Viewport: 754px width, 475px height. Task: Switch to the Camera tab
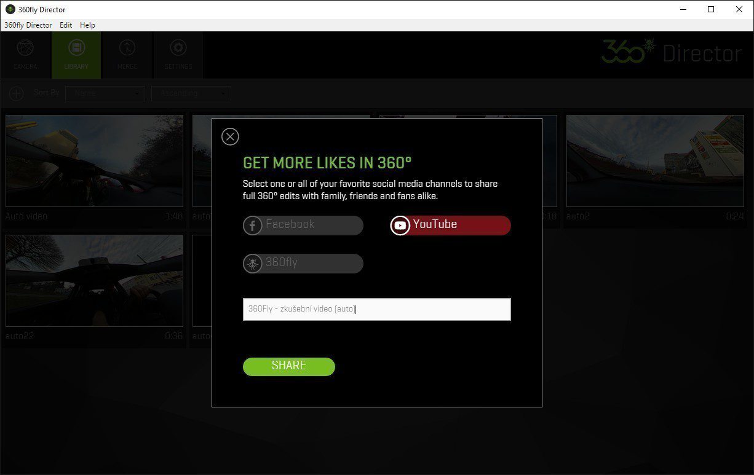25,55
